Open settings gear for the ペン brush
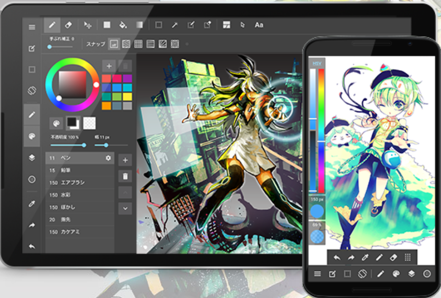This screenshot has height=298, width=441. pos(108,158)
